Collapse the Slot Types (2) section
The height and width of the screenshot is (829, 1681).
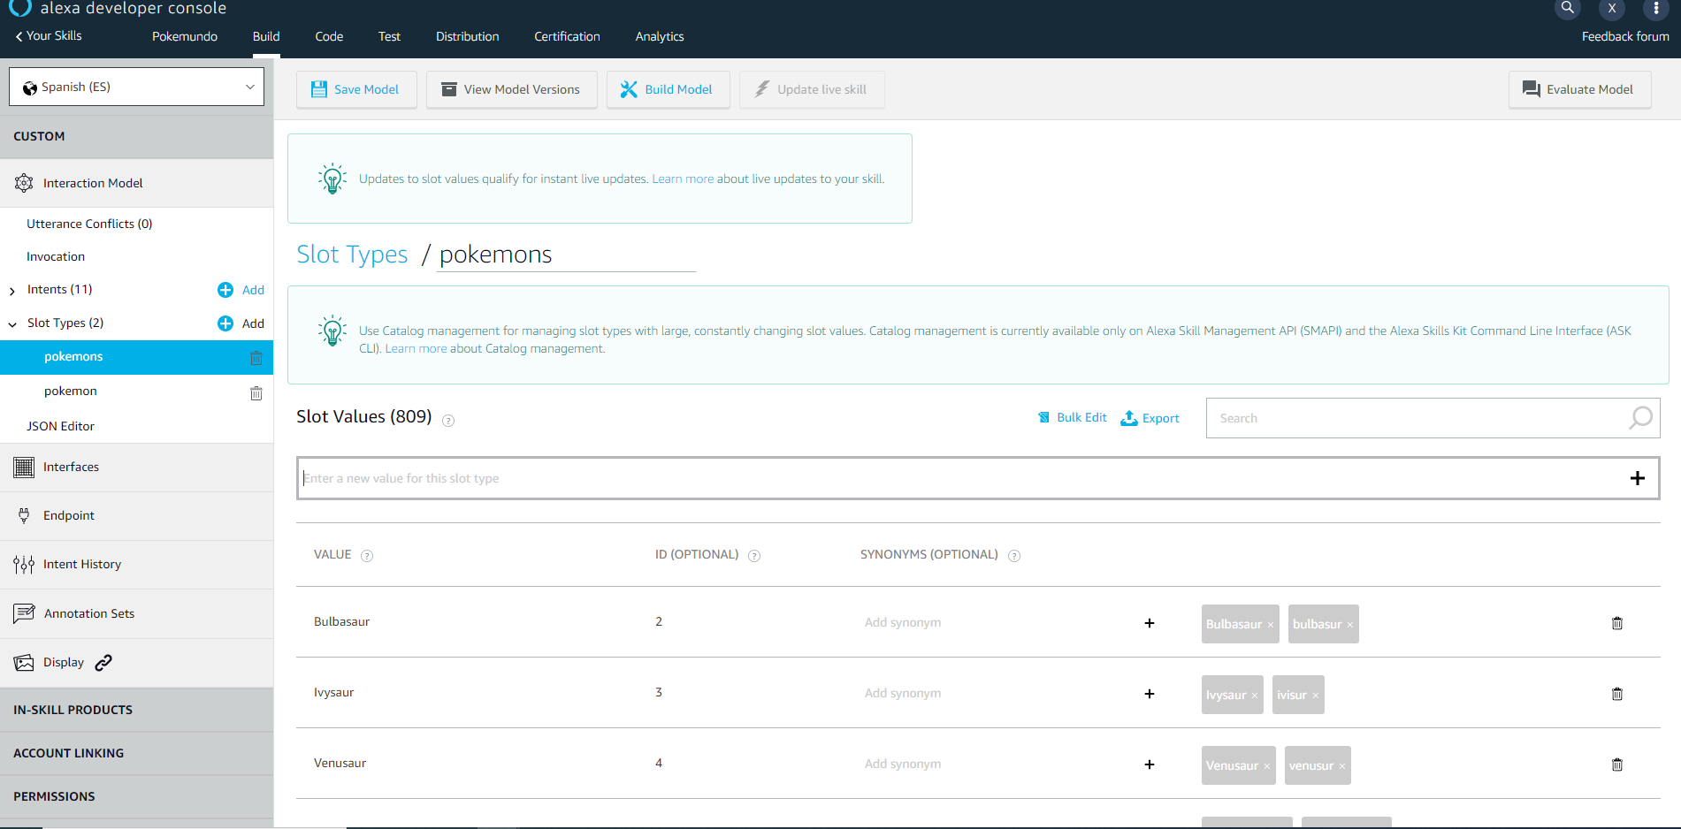click(x=12, y=324)
